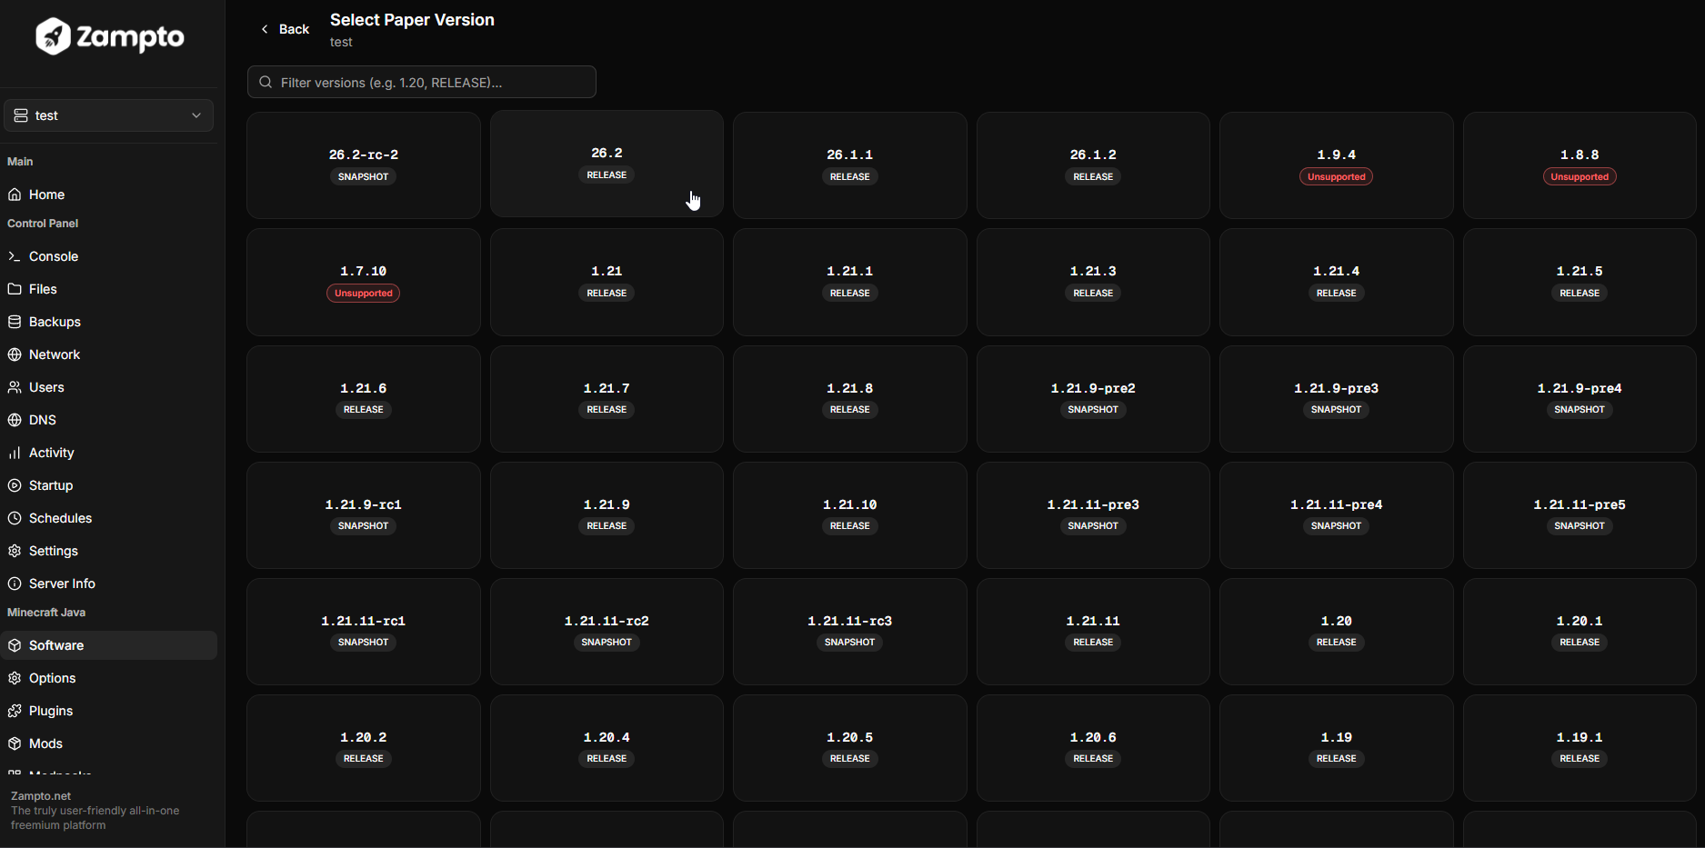
Task: Click the Zampto rocket logo icon
Action: point(53,36)
